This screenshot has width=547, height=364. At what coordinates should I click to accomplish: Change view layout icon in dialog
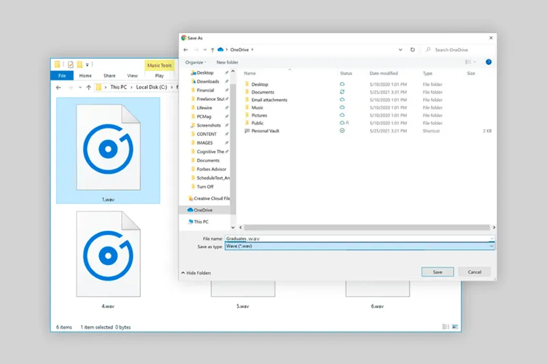[468, 62]
